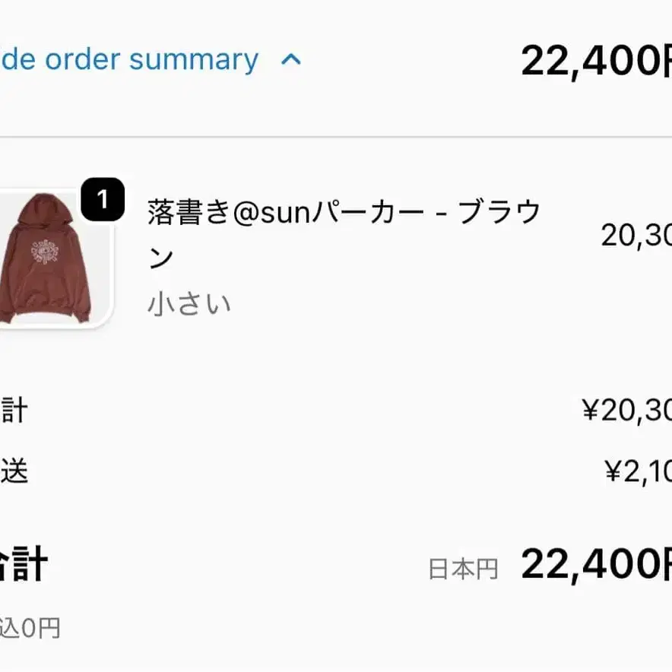Click the quantity badge showing 1

pyautogui.click(x=103, y=199)
